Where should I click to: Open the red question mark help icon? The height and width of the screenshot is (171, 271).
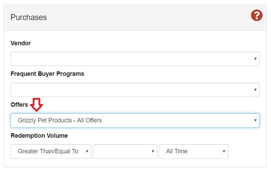(x=257, y=15)
